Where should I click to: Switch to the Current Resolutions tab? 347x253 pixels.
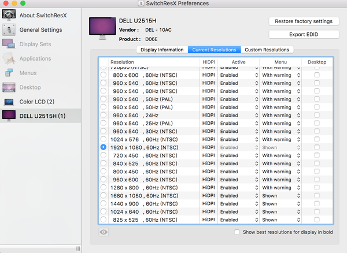coord(214,50)
